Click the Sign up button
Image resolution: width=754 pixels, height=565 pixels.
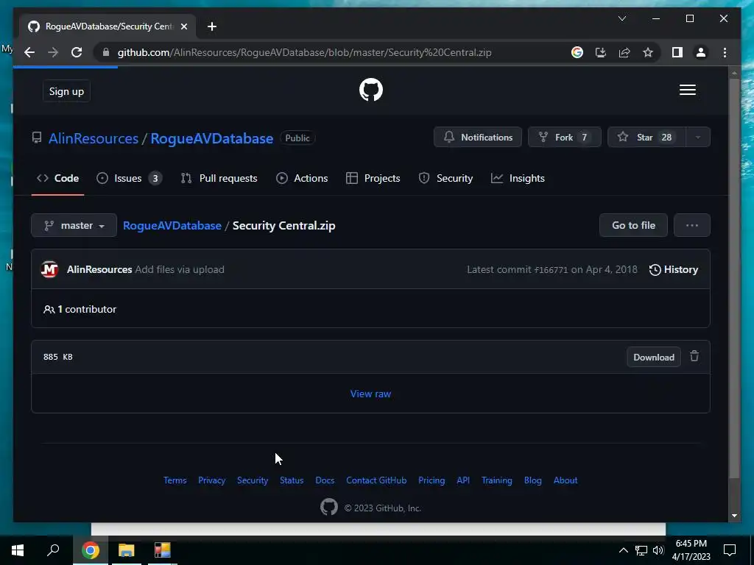[66, 91]
